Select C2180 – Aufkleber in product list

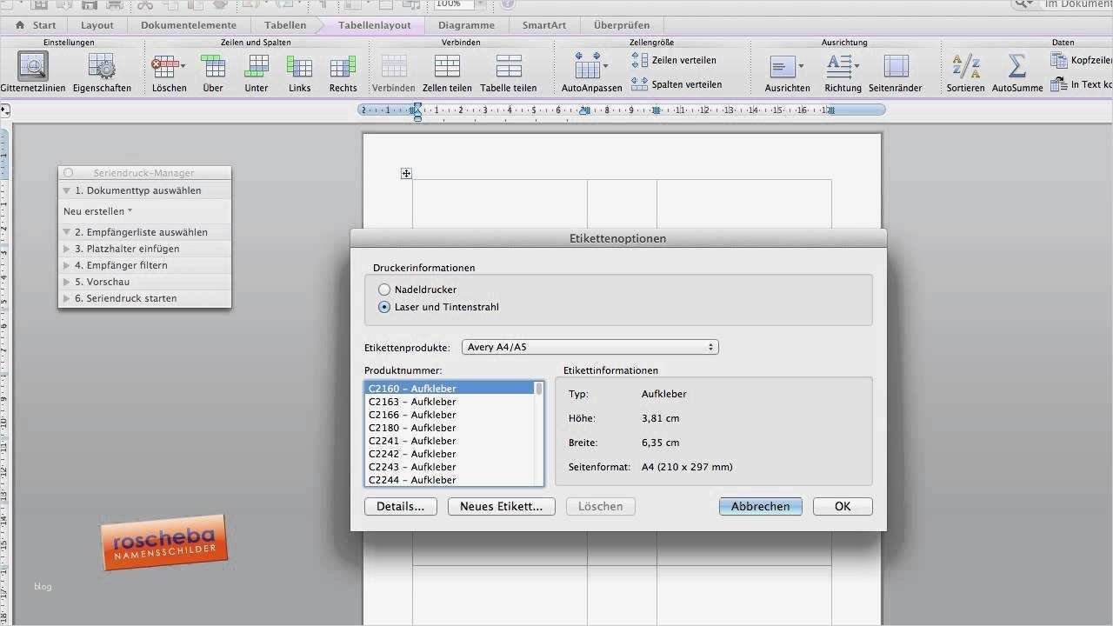tap(450, 428)
